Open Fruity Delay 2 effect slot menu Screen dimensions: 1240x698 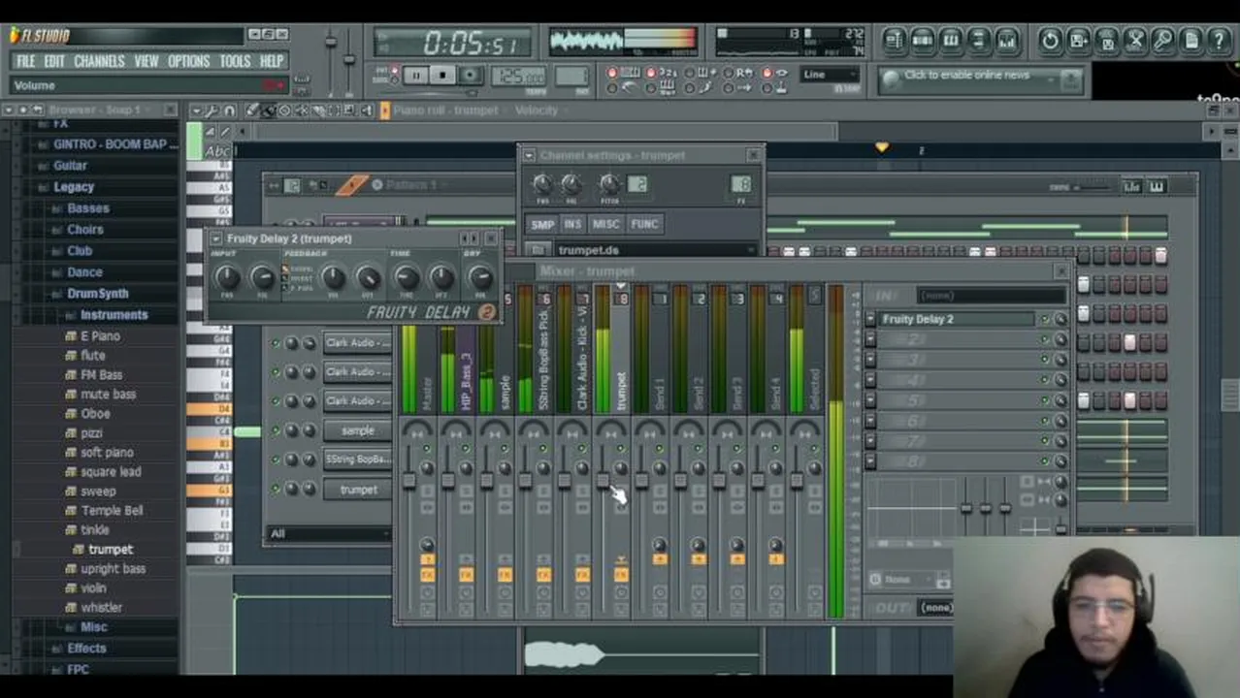tap(870, 319)
